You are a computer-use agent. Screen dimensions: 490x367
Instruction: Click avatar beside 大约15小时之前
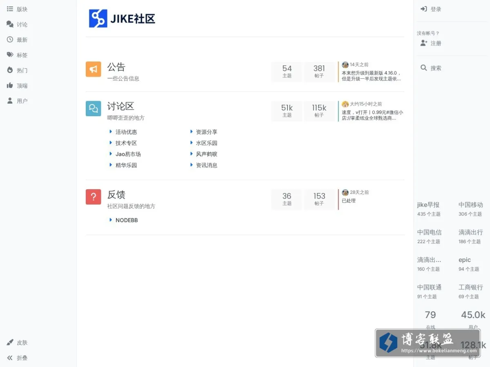tap(345, 104)
